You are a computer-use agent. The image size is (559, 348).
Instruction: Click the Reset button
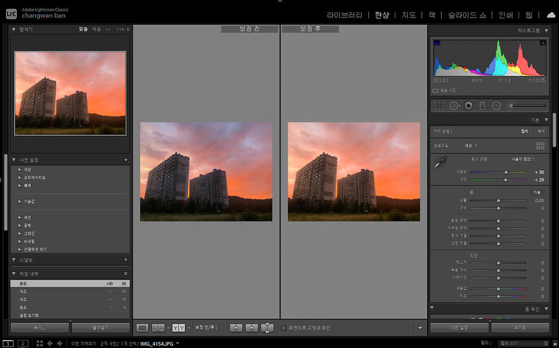coord(520,328)
